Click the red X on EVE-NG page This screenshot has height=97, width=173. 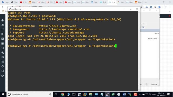tap(169, 16)
